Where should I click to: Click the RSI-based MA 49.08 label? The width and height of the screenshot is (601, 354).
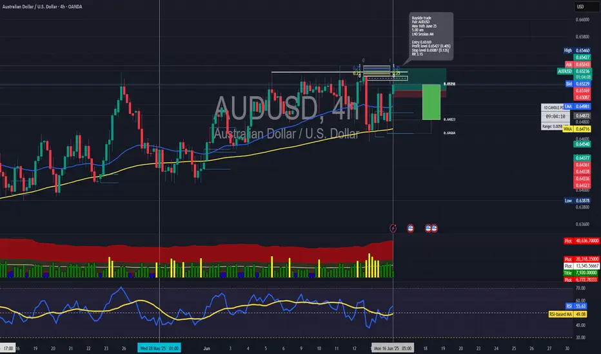pos(568,314)
